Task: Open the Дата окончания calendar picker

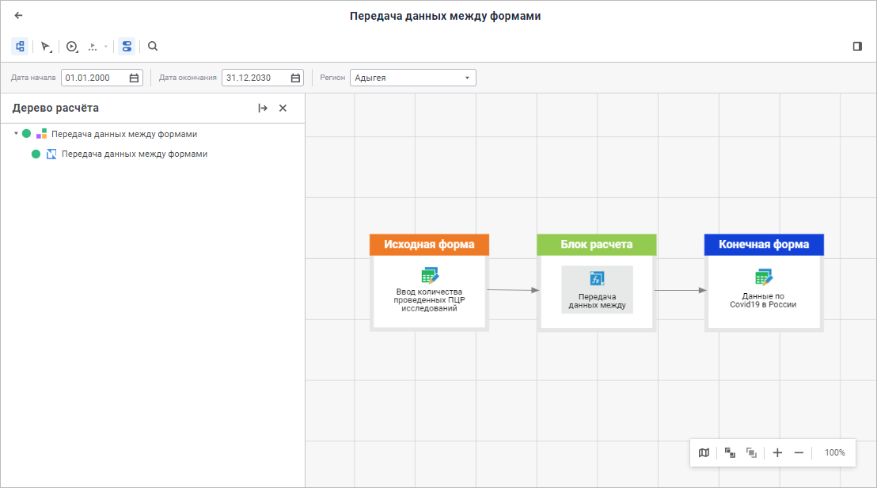Action: click(x=295, y=78)
